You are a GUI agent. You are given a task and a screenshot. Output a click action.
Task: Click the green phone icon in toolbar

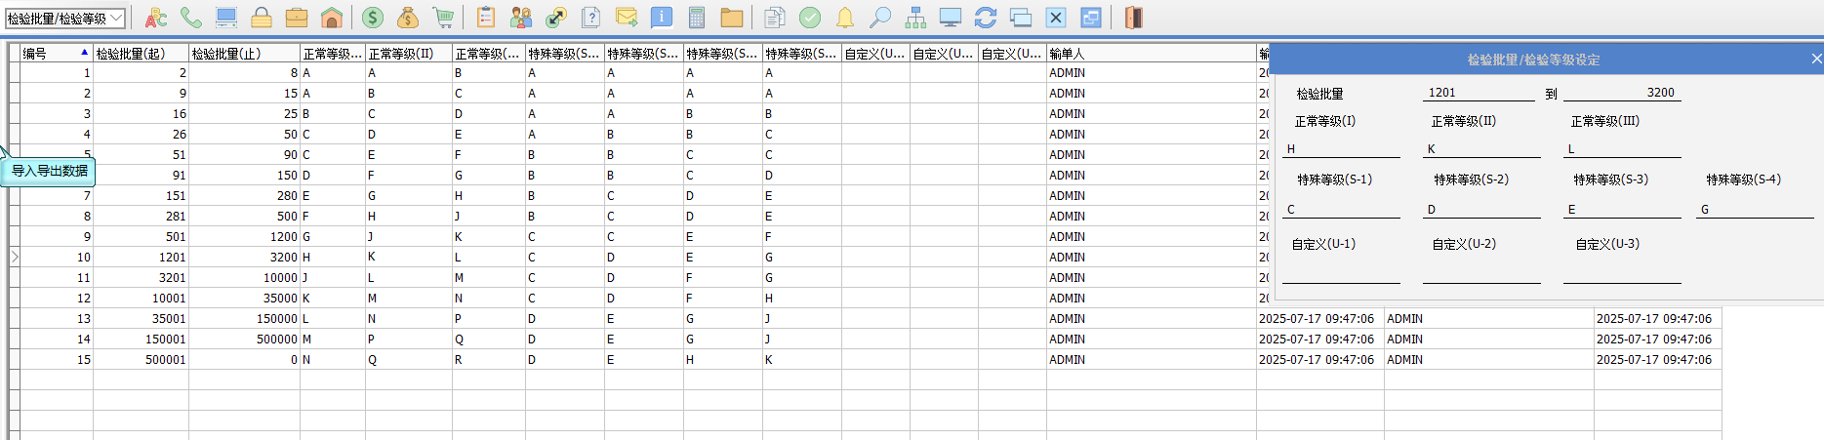190,18
